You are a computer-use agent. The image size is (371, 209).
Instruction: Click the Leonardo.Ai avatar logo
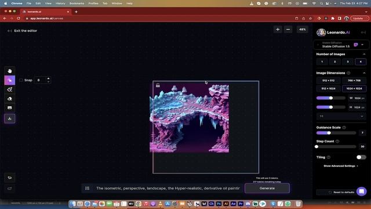point(321,33)
